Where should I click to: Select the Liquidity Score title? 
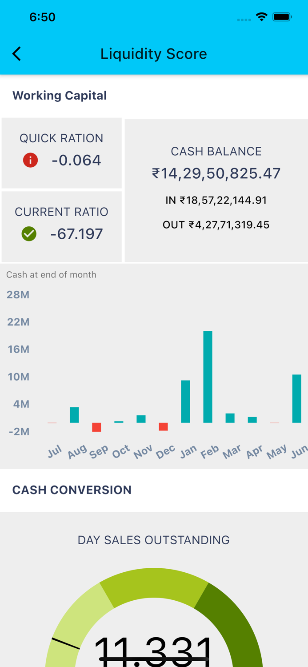pos(154,53)
